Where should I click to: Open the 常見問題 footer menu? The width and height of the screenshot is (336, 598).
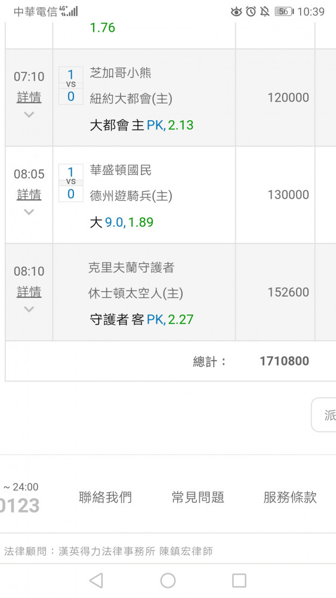pos(198,498)
